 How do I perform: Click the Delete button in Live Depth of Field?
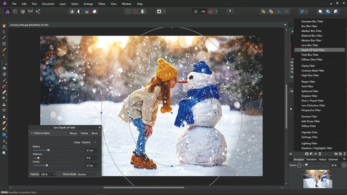[84, 133]
